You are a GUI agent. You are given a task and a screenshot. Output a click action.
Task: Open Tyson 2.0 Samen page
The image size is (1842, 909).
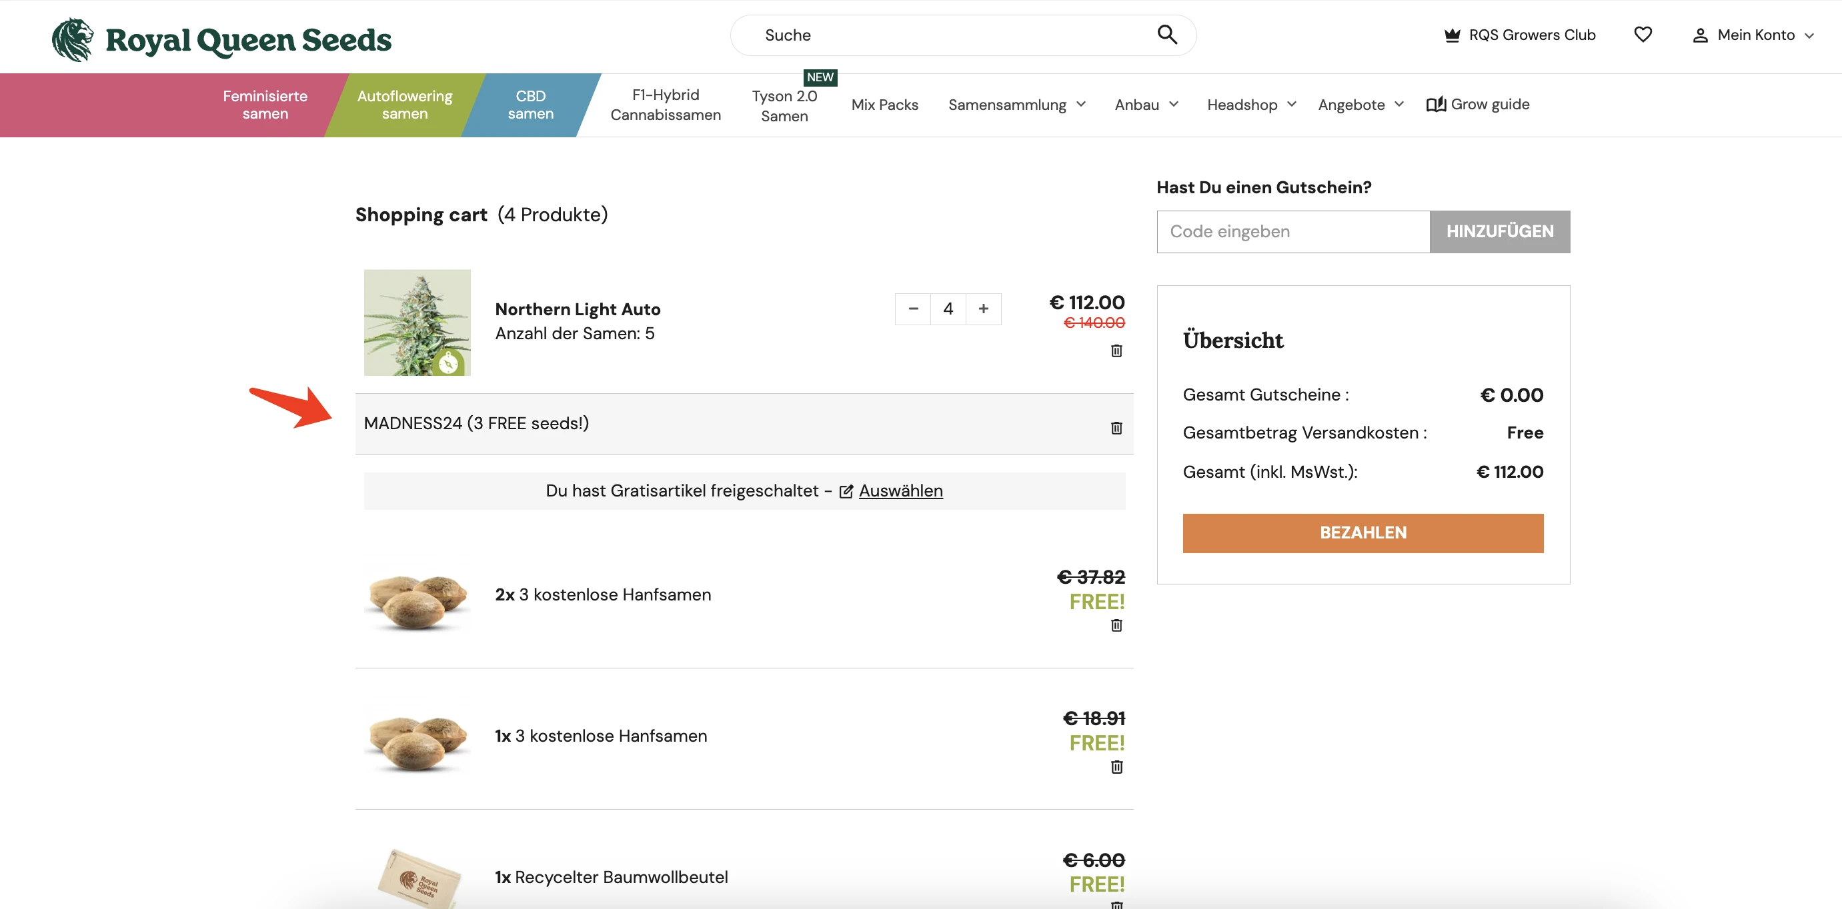[784, 106]
